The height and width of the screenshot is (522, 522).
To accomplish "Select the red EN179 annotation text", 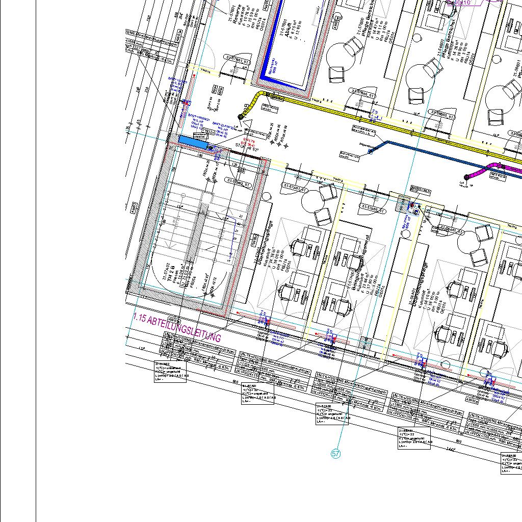I will [x=248, y=142].
